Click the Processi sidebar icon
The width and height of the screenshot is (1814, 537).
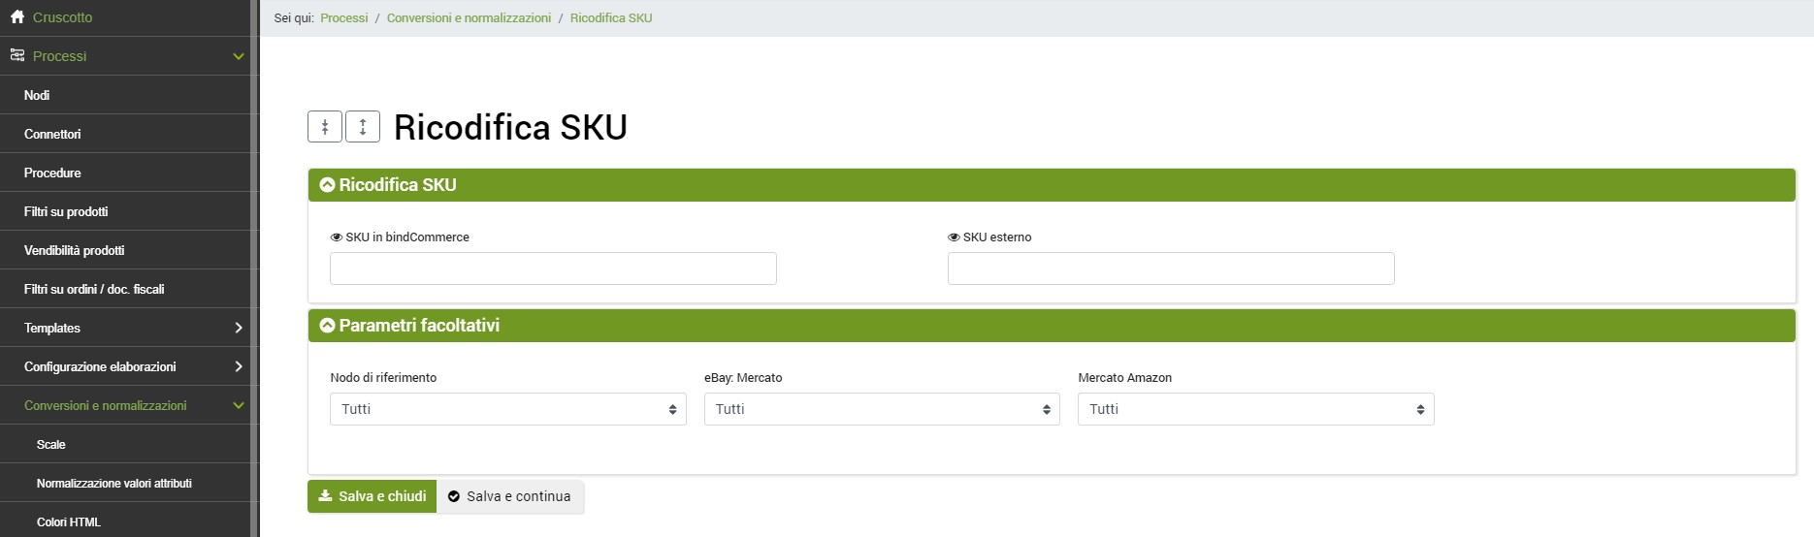coord(17,56)
